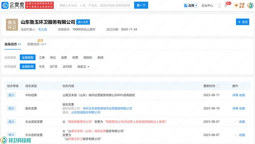Select 全部时间 time filter

click(28, 66)
